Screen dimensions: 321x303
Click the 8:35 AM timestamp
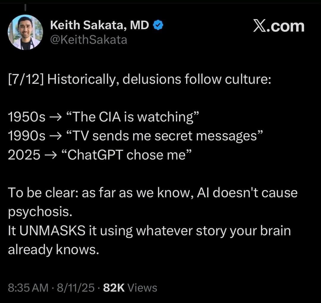click(28, 288)
